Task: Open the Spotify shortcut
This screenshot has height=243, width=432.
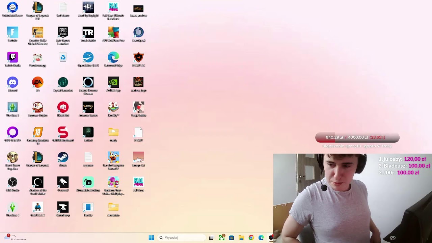Action: [88, 207]
